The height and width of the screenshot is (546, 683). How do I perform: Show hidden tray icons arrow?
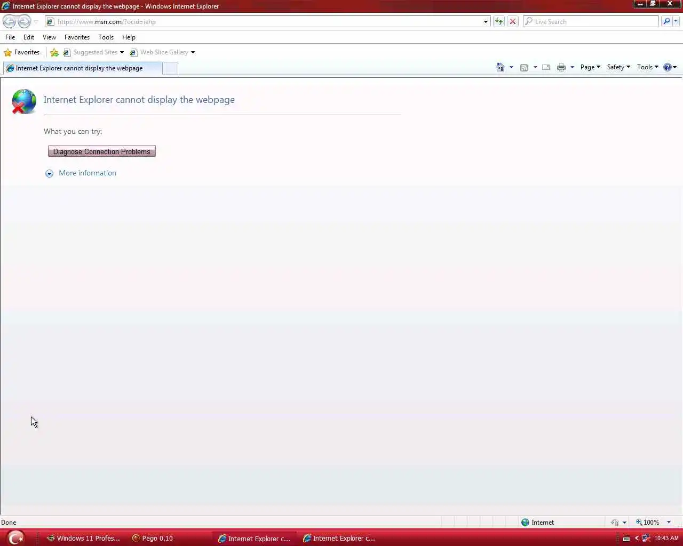pyautogui.click(x=637, y=539)
